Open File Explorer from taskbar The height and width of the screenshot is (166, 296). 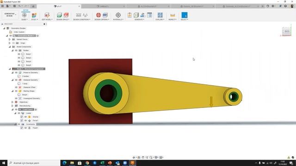[72, 163]
